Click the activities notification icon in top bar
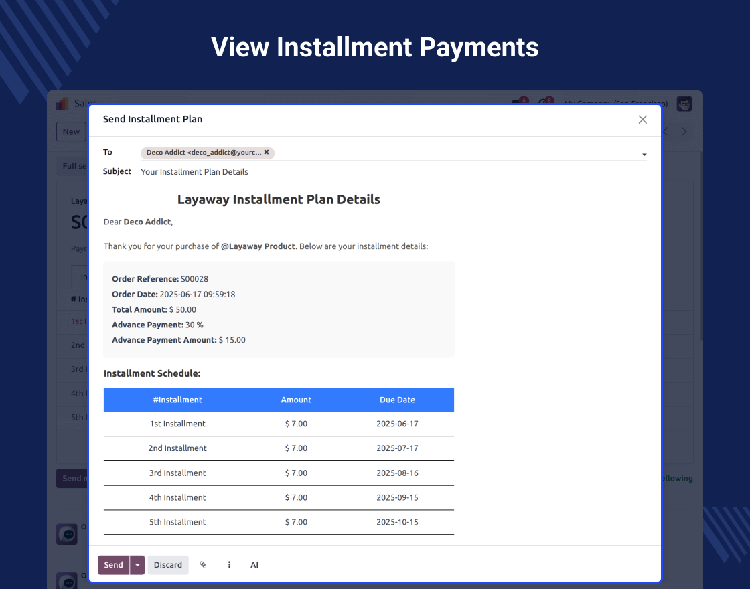The height and width of the screenshot is (589, 750). tap(546, 102)
